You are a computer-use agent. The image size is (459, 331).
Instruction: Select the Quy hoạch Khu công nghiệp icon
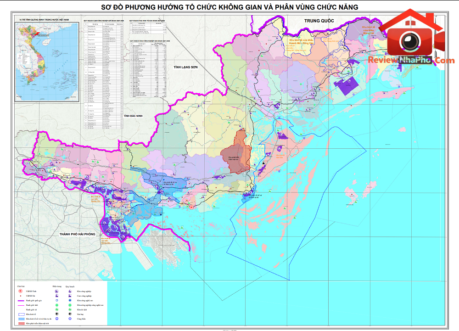pyautogui.click(x=70, y=291)
